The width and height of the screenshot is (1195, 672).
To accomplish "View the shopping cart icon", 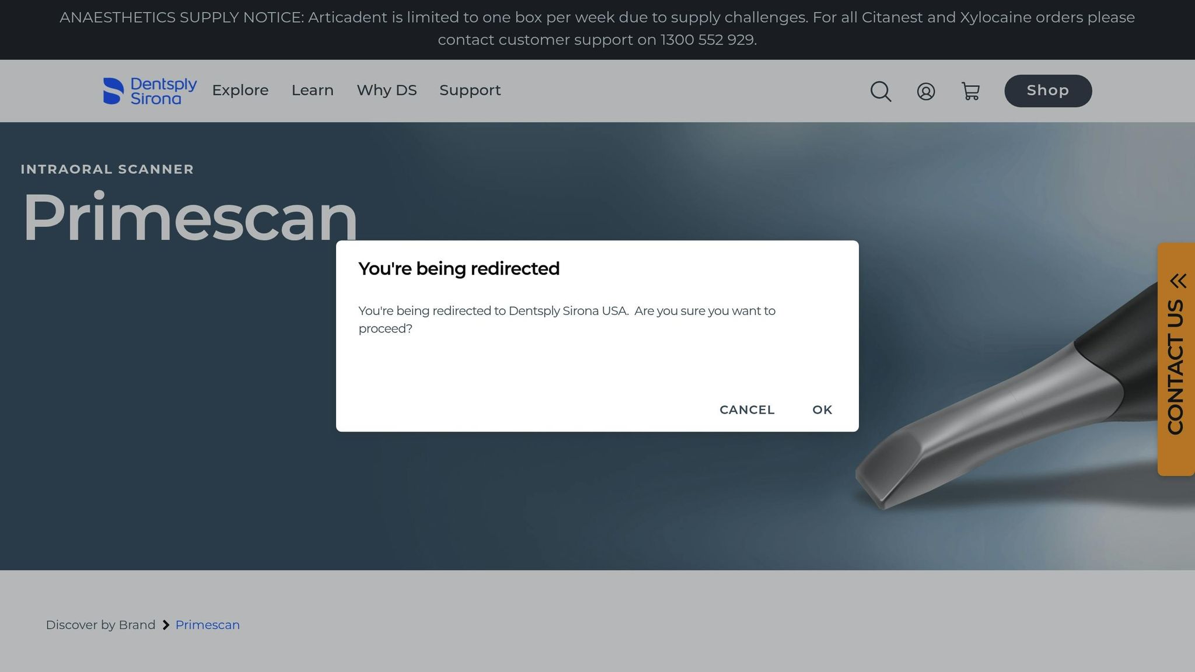I will pos(971,91).
